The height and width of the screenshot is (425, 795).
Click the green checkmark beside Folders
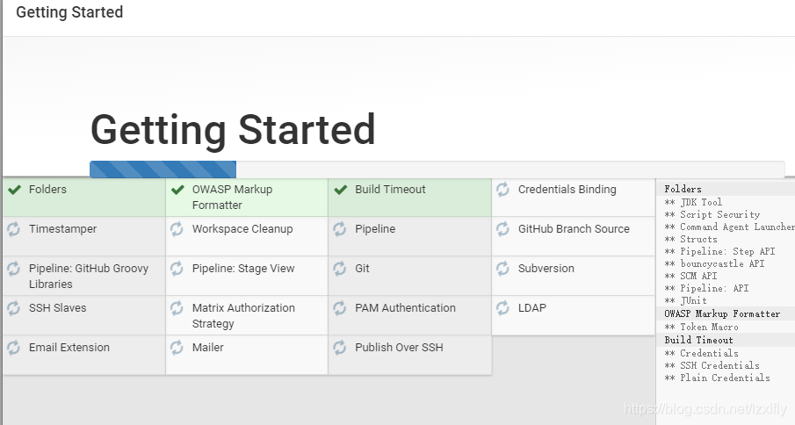[x=14, y=190]
